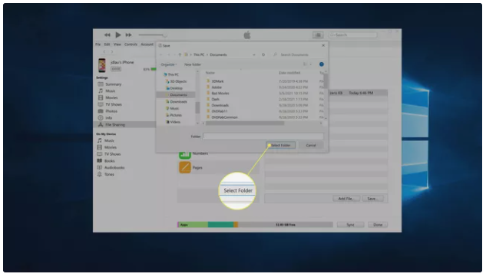The height and width of the screenshot is (277, 486).
Task: Click the Rewind button in iTunes
Action: coord(107,35)
